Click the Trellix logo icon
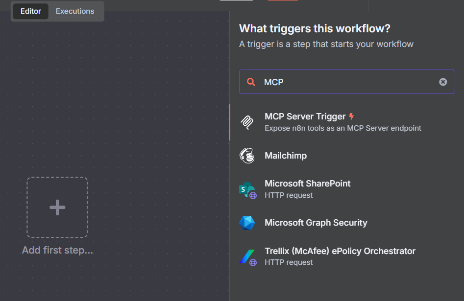464x301 pixels. click(x=247, y=257)
